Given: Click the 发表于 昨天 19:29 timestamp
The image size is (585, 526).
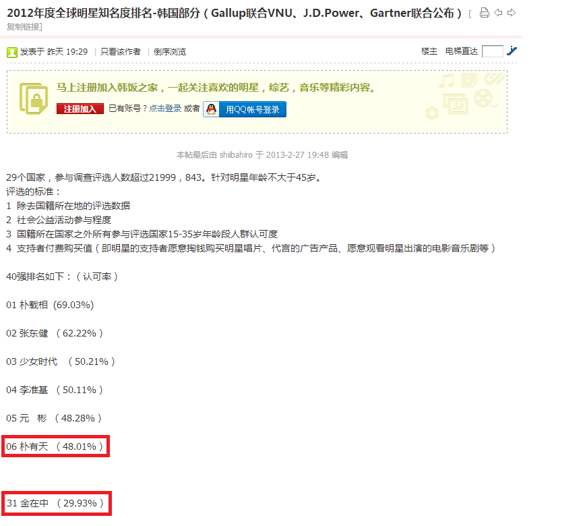Looking at the screenshot, I should click(x=54, y=51).
